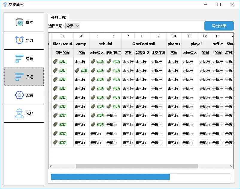This screenshot has width=240, height=189.
Task: Click column header number 10
Action: pyautogui.click(x=174, y=36)
